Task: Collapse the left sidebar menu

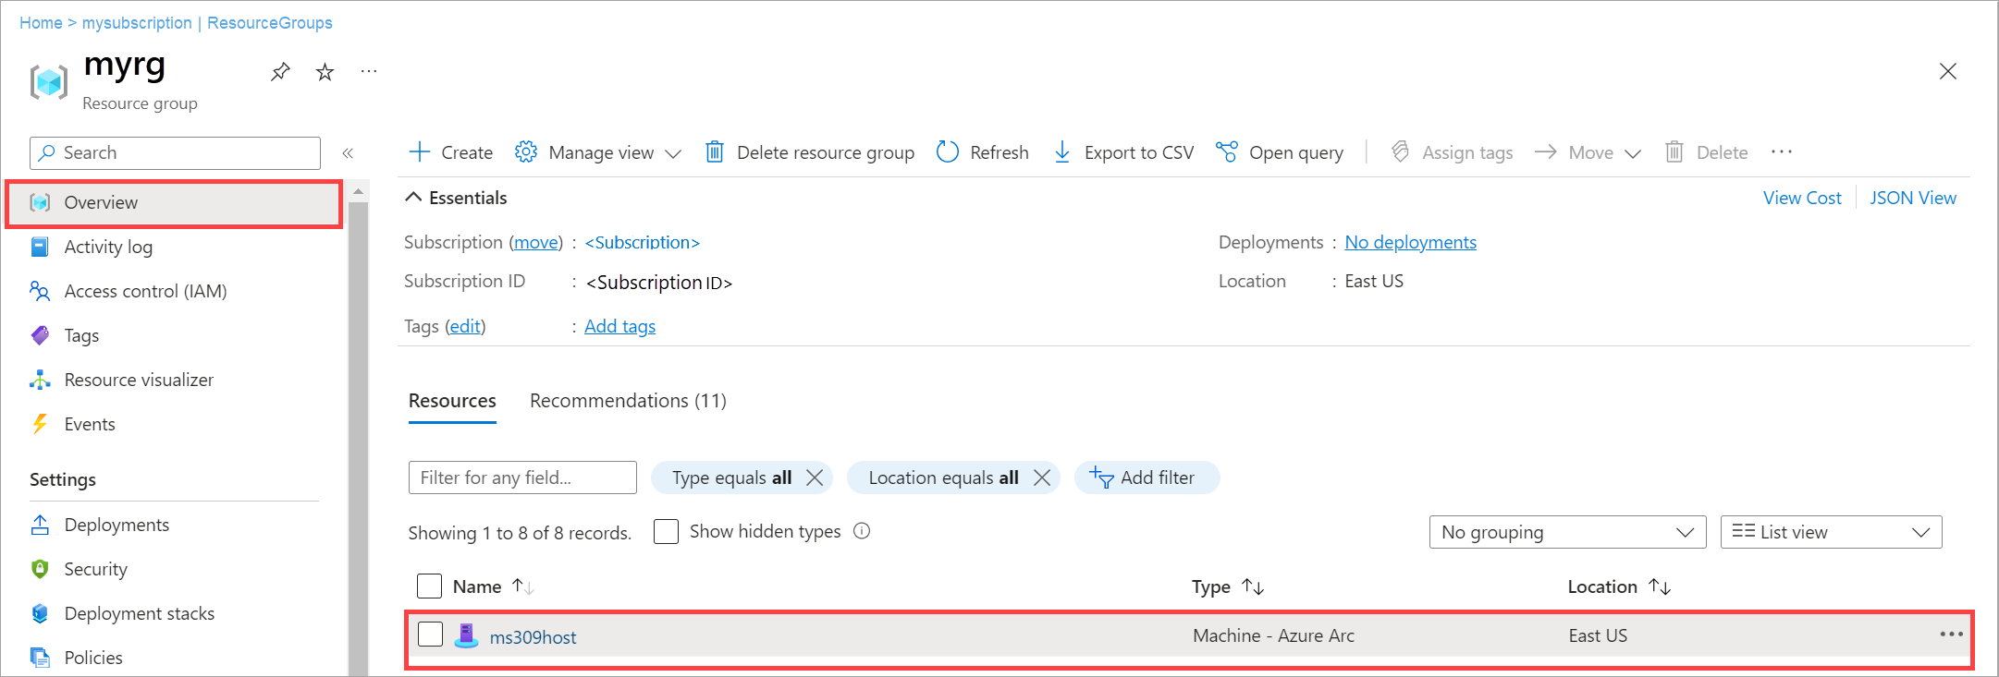Action: (348, 153)
